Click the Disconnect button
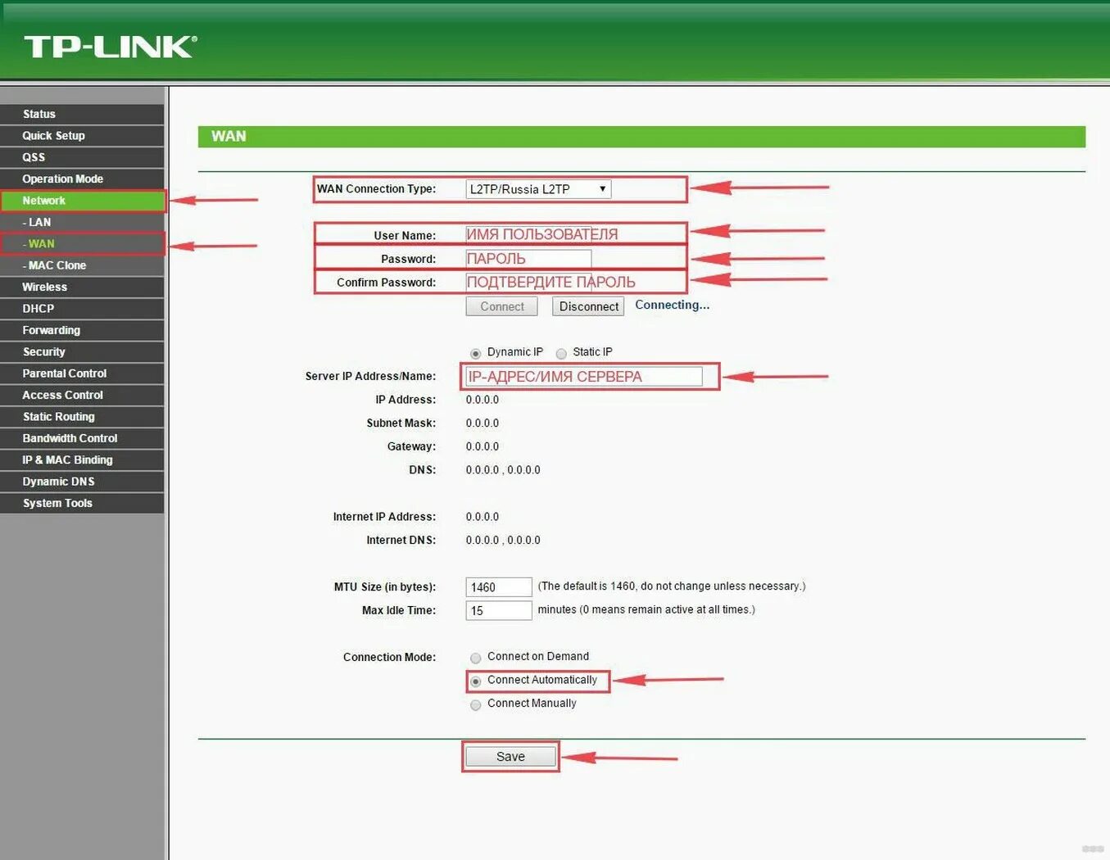The width and height of the screenshot is (1110, 860). pyautogui.click(x=588, y=306)
